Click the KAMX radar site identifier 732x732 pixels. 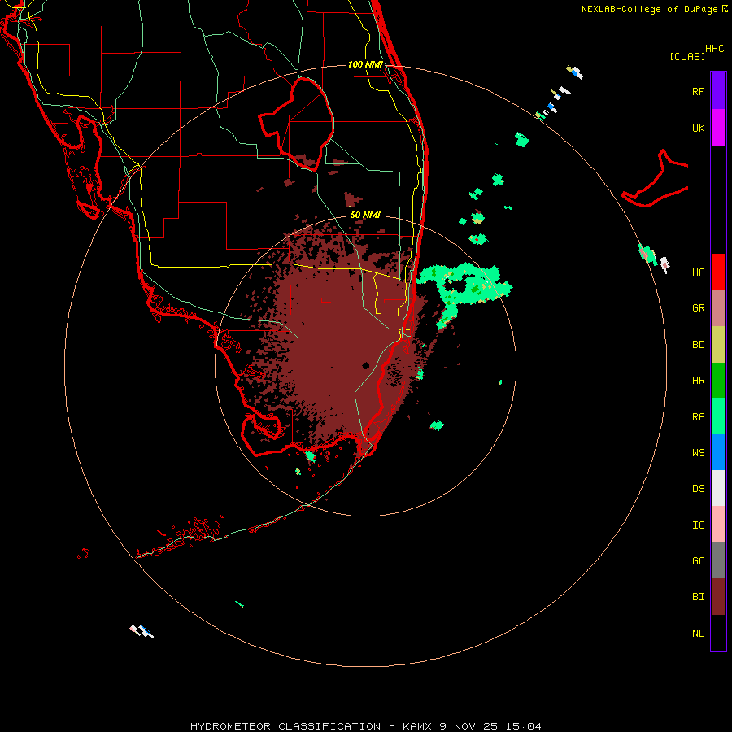pos(417,726)
